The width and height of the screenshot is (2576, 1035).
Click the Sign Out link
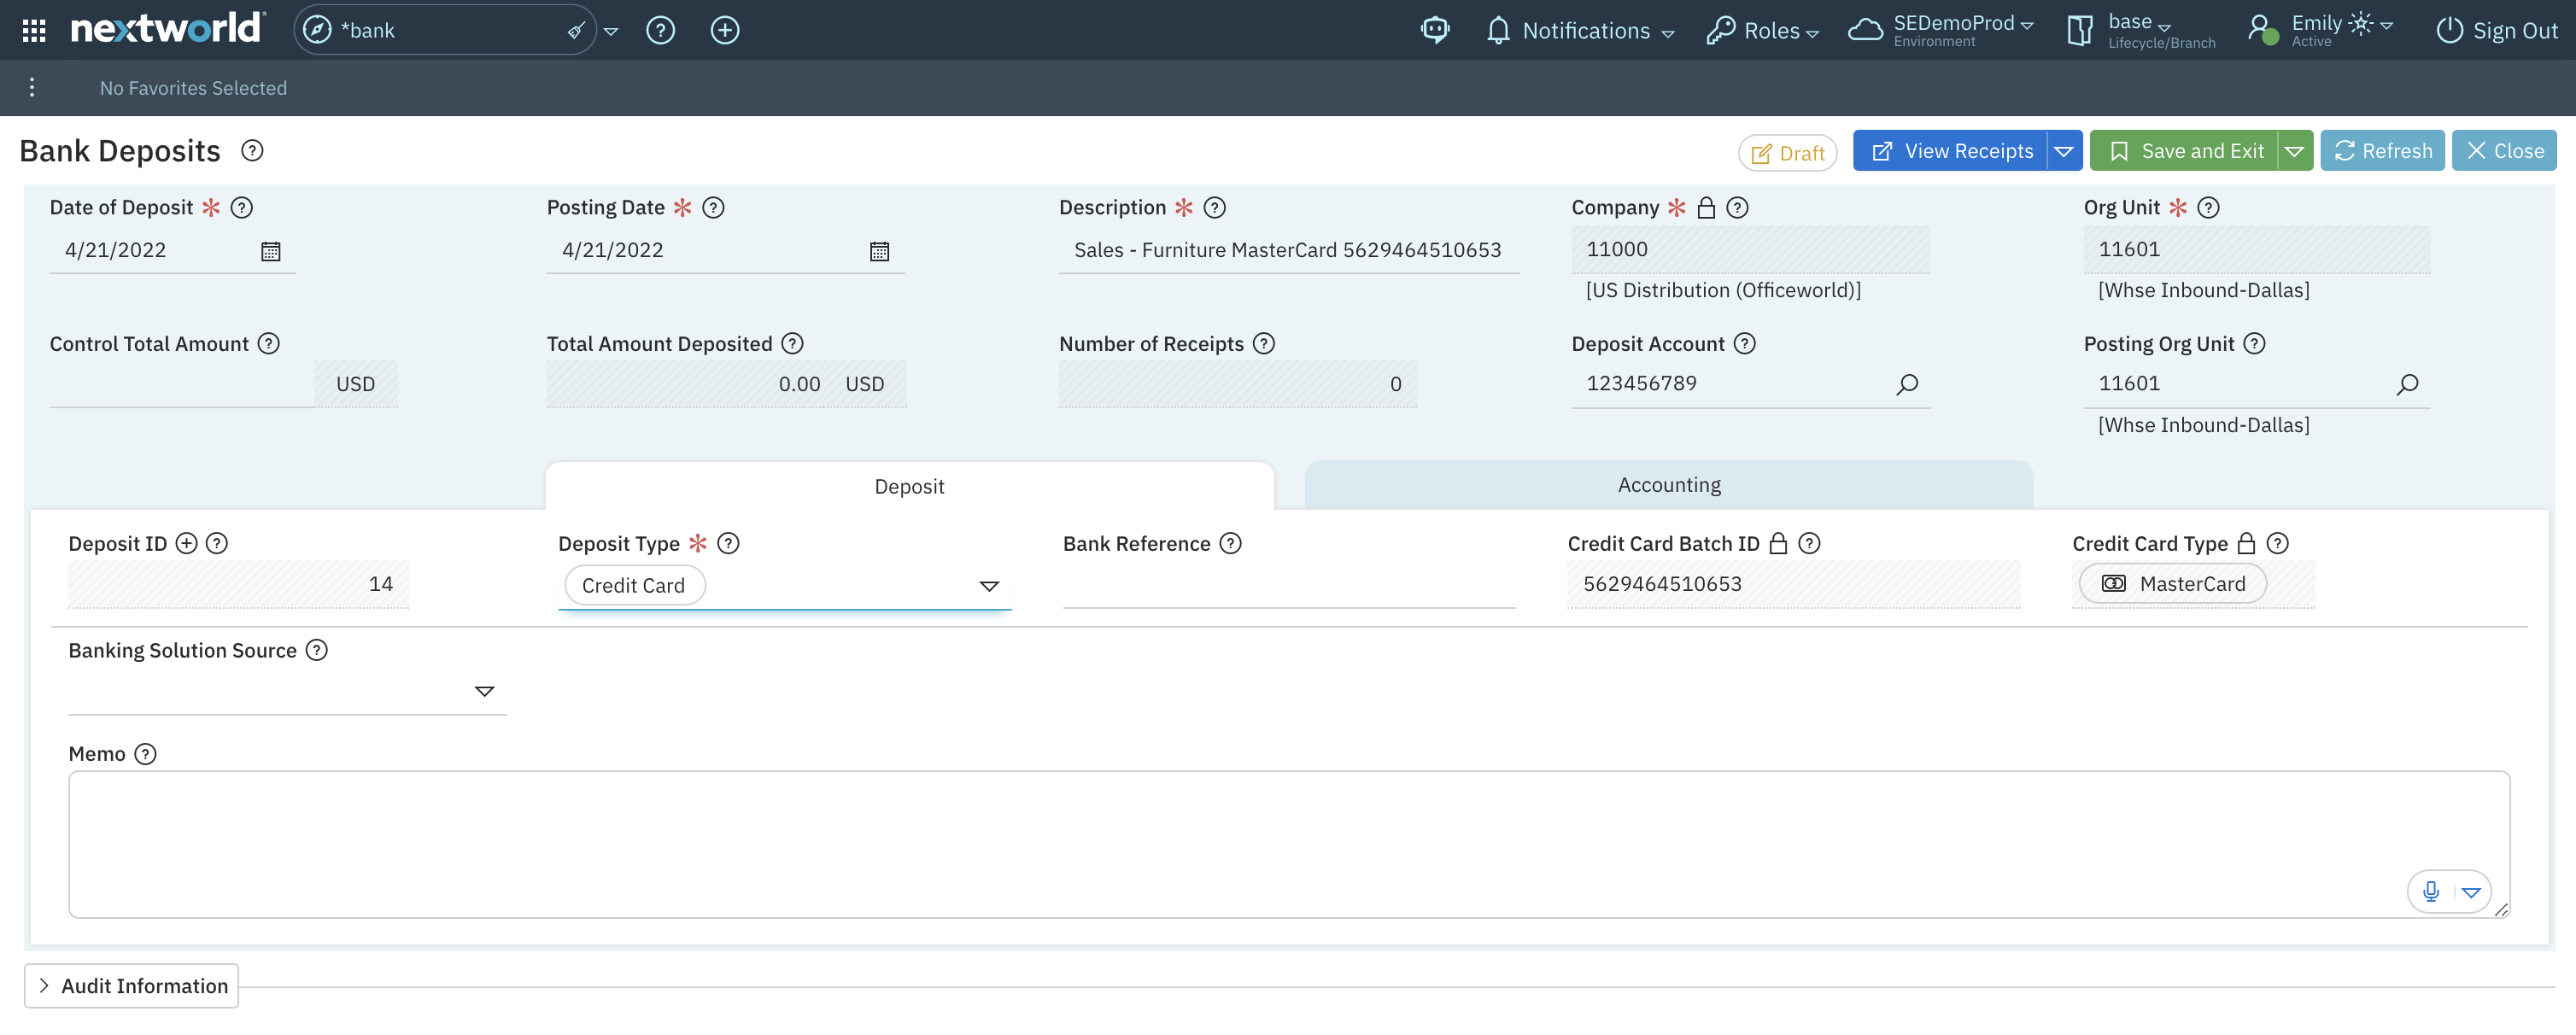[x=2497, y=31]
